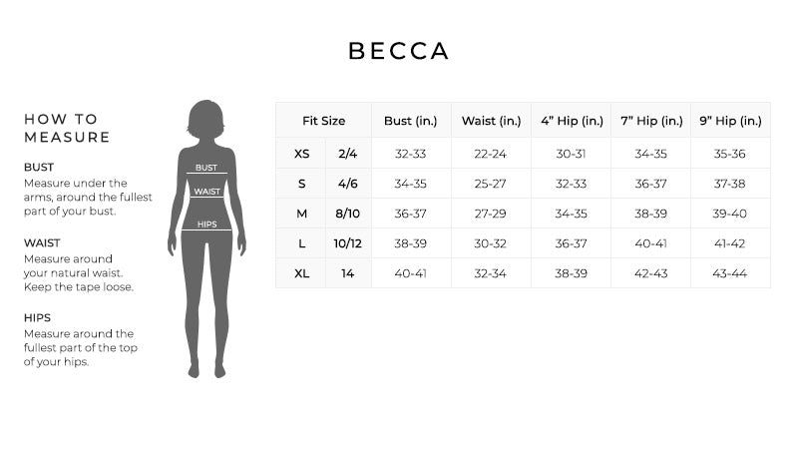Viewport: 798px width, 449px height.
Task: Click the HIPS label on the silhouette
Action: tap(207, 224)
